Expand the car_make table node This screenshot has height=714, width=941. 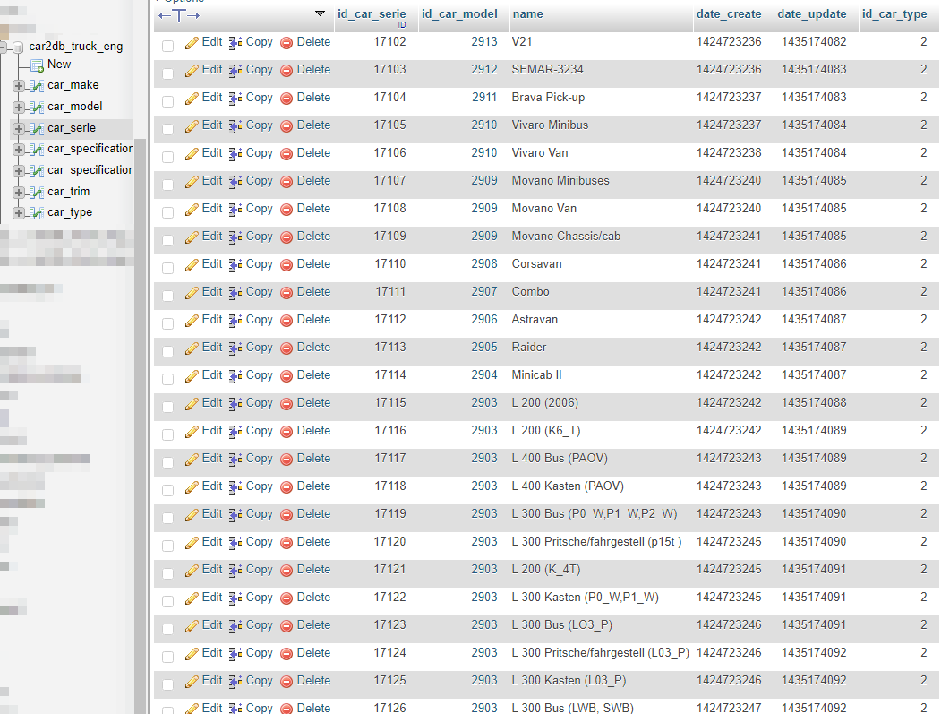pos(19,86)
